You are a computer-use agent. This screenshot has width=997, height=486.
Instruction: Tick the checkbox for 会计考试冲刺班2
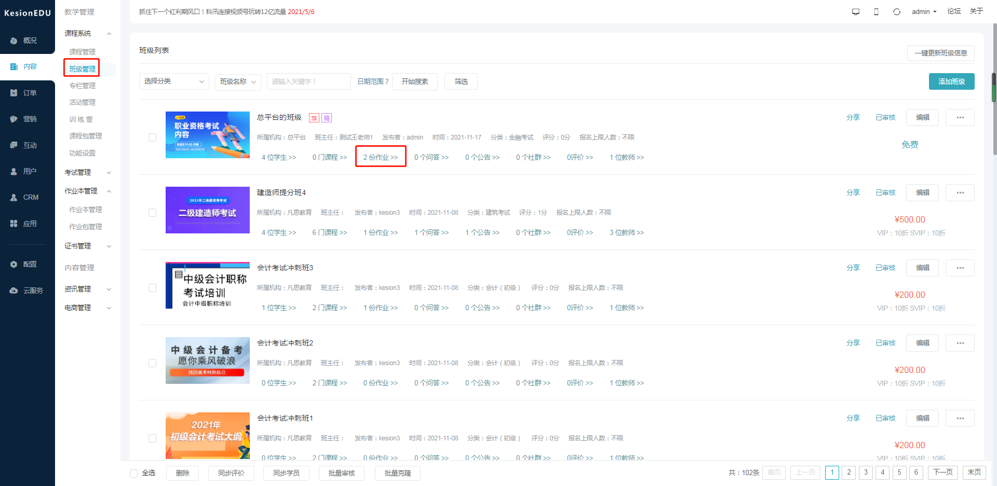(x=152, y=363)
